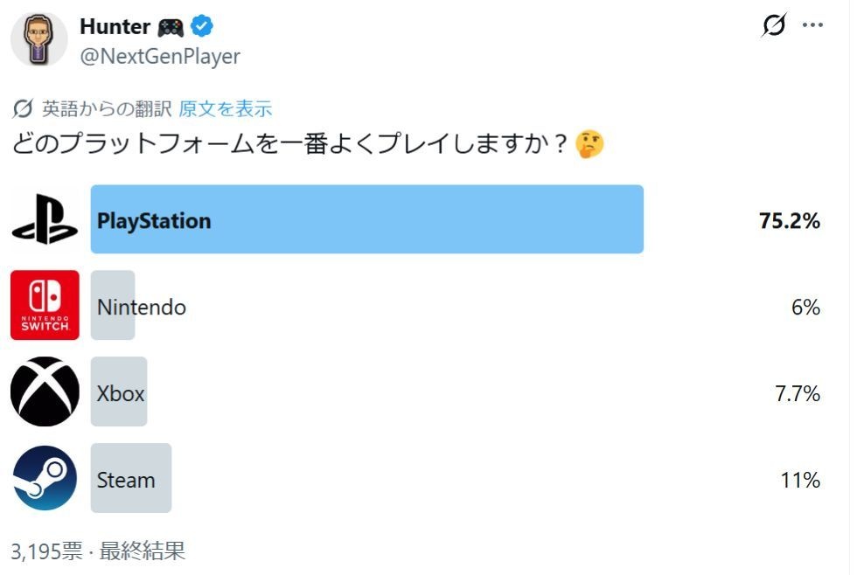Screen dimensions: 857x575
Task: Click the 75.2% PlayStation percentage
Action: click(790, 221)
